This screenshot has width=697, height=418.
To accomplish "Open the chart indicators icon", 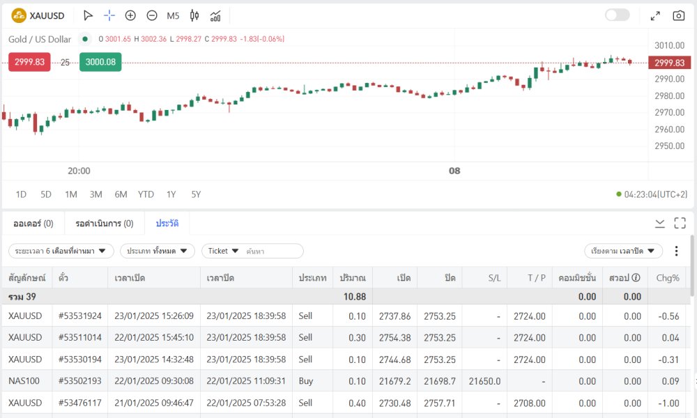I will [x=216, y=15].
